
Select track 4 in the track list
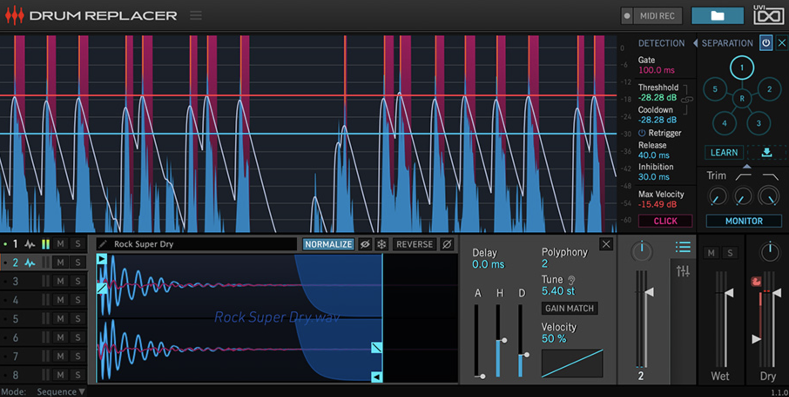click(15, 300)
